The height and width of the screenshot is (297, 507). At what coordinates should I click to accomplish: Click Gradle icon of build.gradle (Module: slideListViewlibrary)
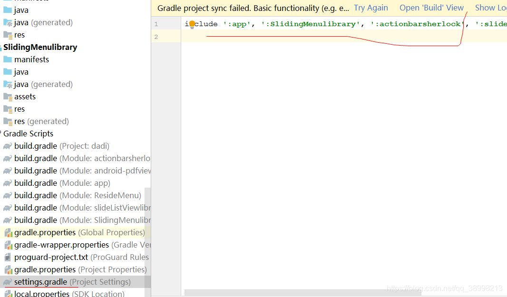(8, 208)
